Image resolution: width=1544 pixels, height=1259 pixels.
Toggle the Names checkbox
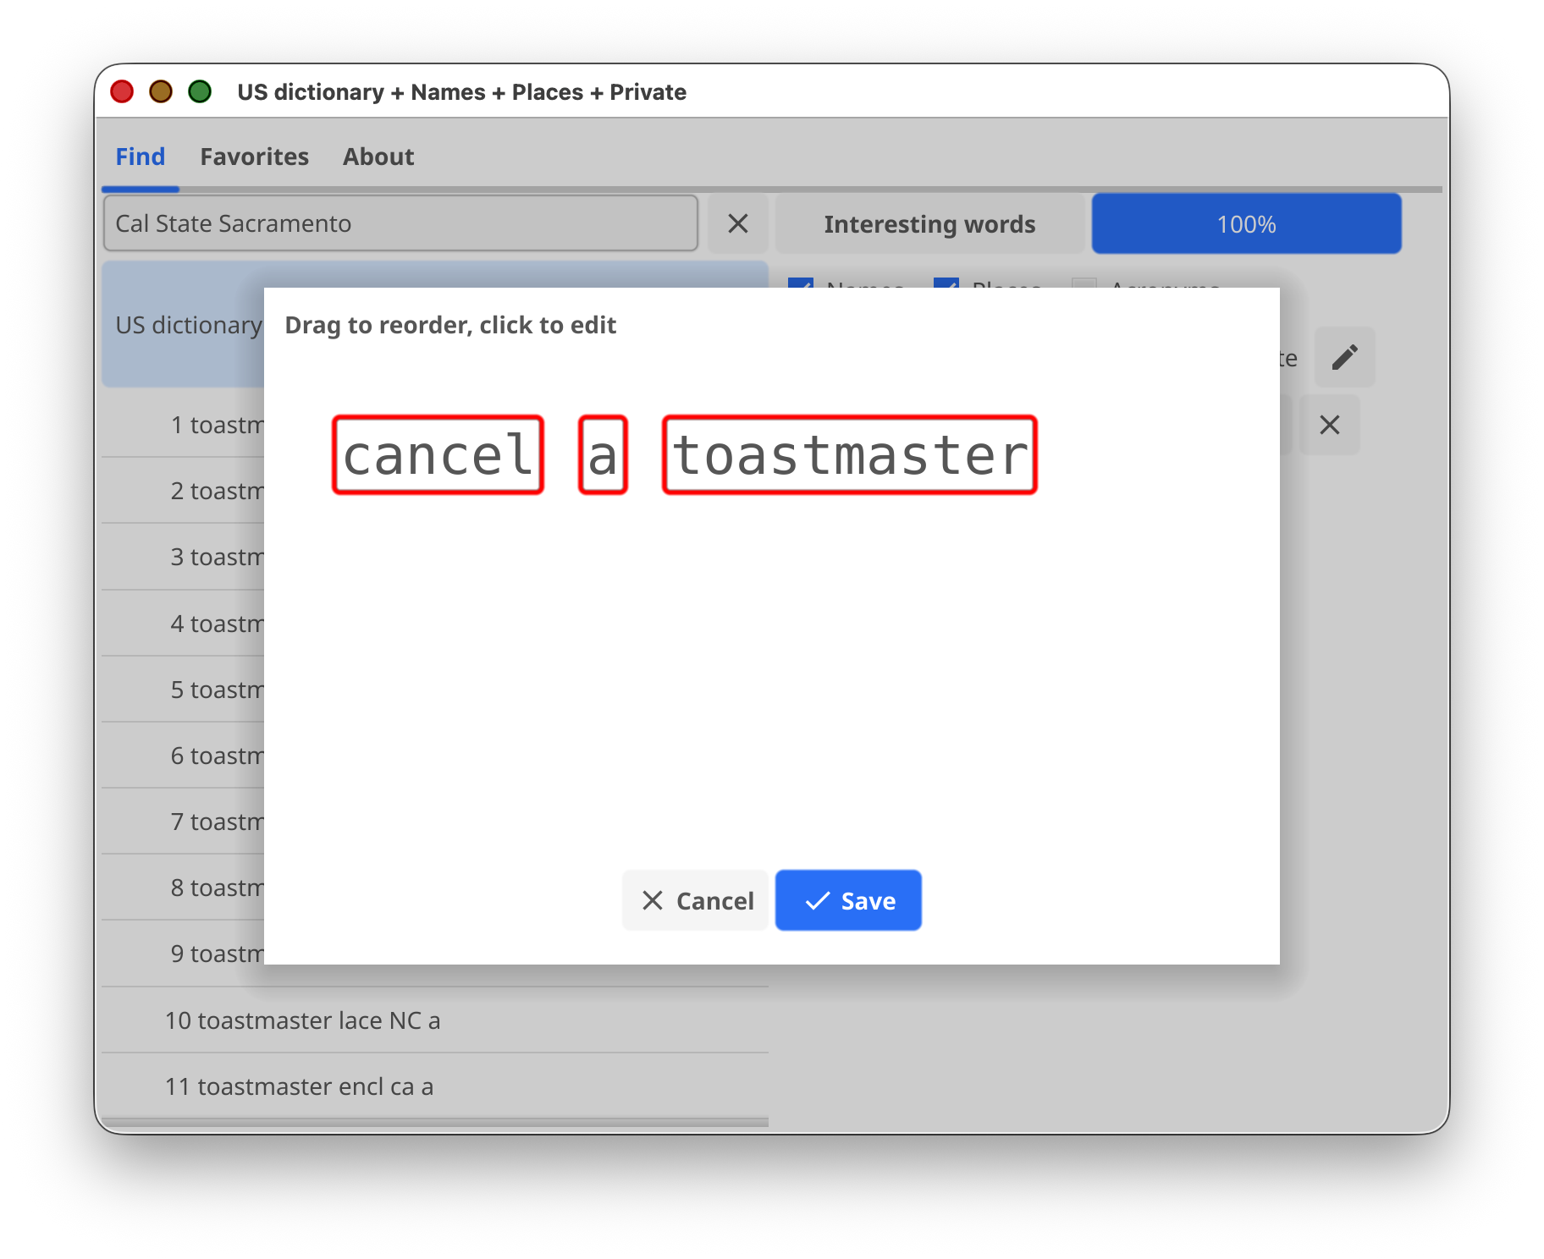[x=801, y=283]
